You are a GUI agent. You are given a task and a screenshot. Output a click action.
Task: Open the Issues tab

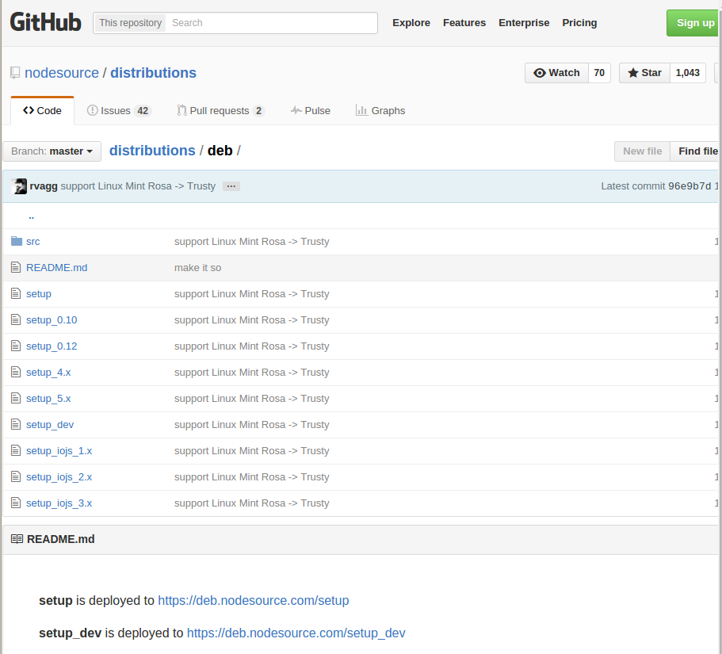click(x=119, y=110)
